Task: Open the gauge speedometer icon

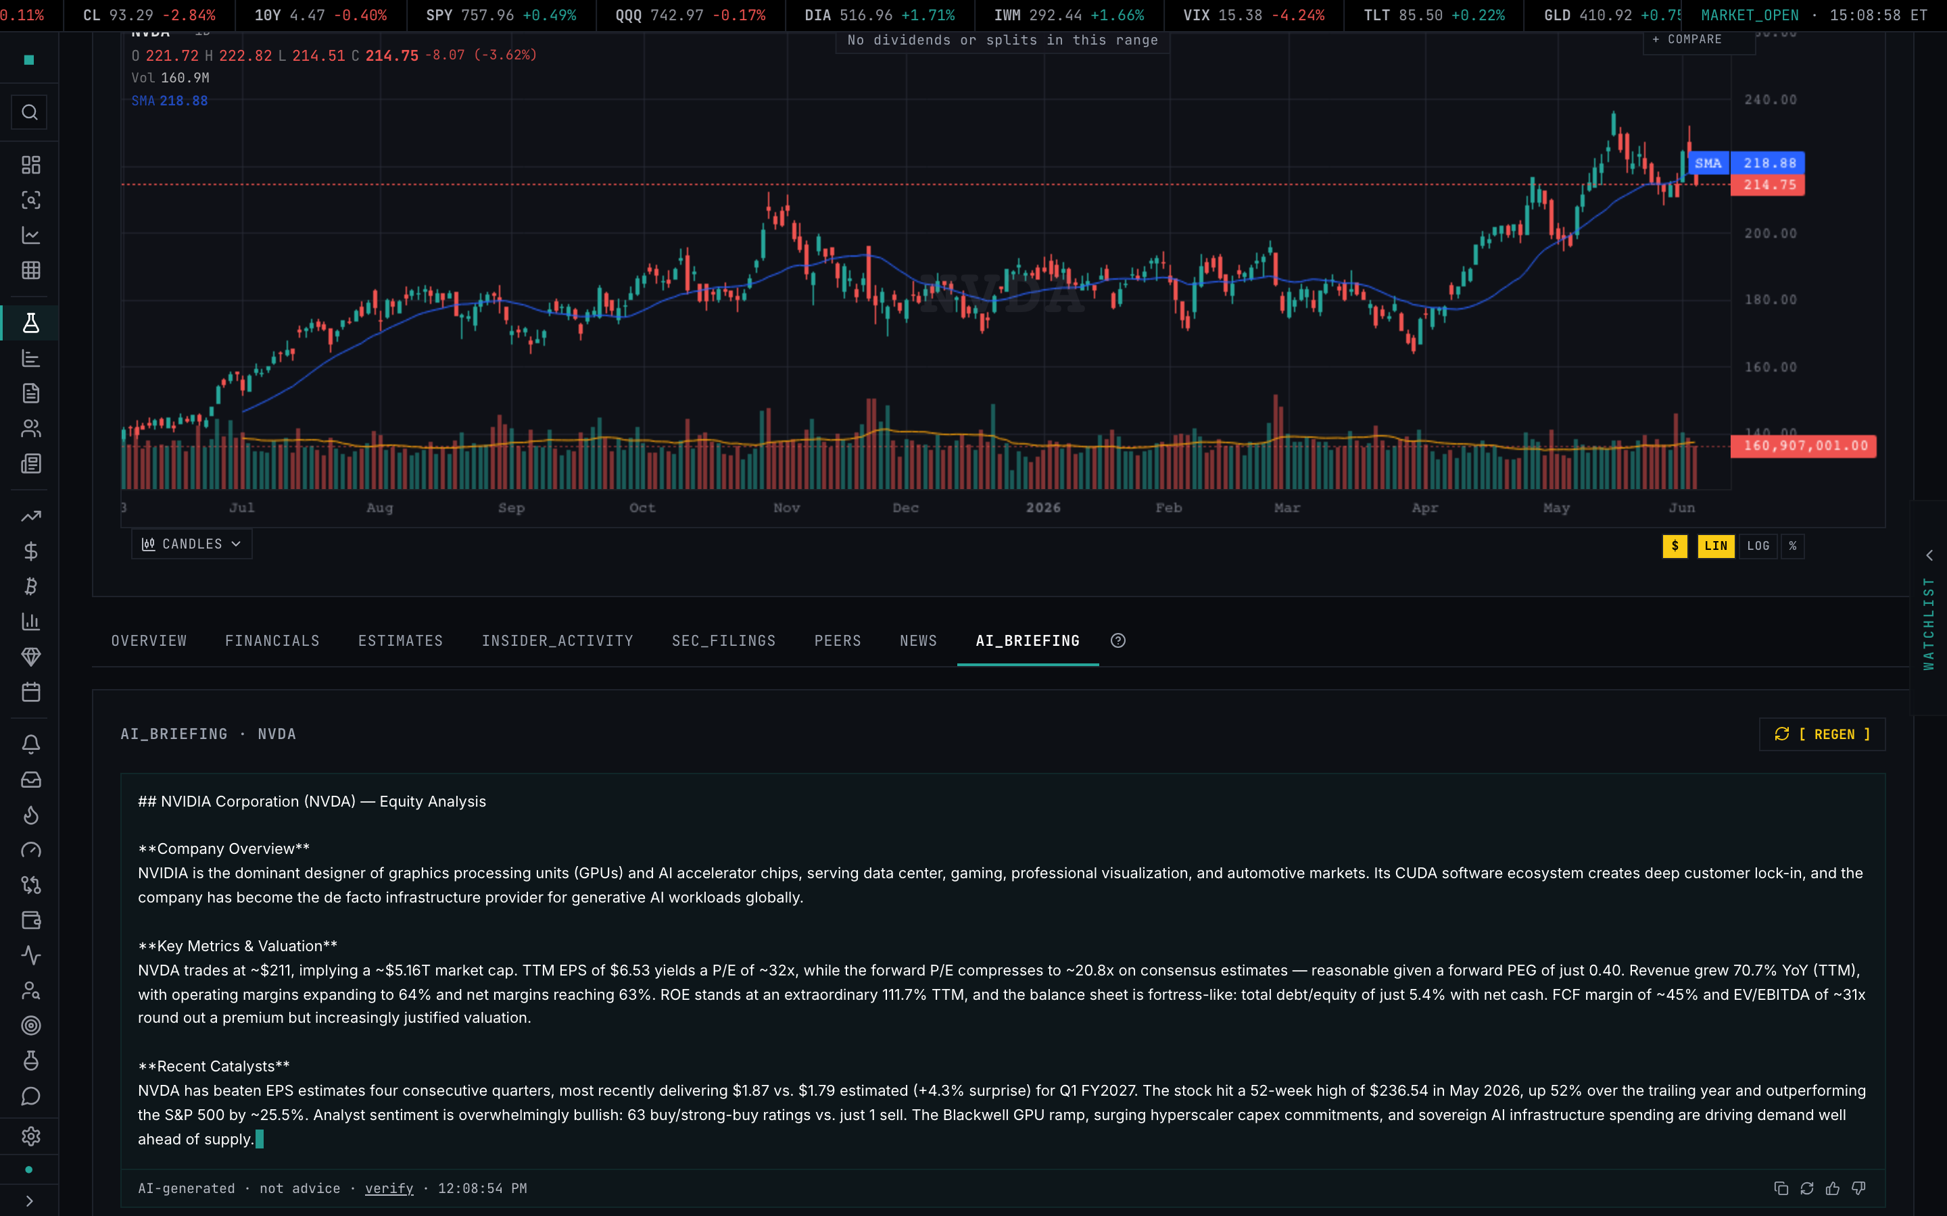Action: point(30,850)
